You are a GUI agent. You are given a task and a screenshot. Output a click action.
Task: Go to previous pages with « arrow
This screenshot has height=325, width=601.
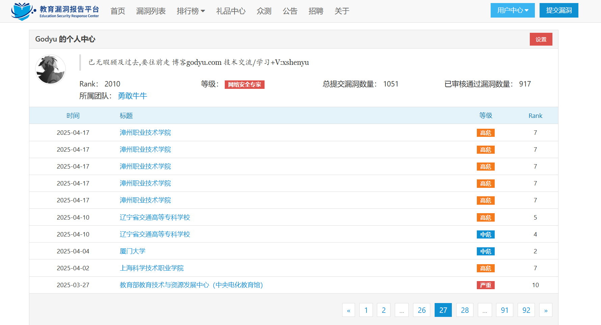[x=349, y=310]
